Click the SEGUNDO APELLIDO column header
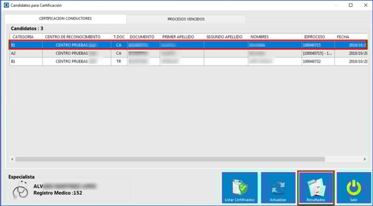This screenshot has width=373, height=206. 226,37
